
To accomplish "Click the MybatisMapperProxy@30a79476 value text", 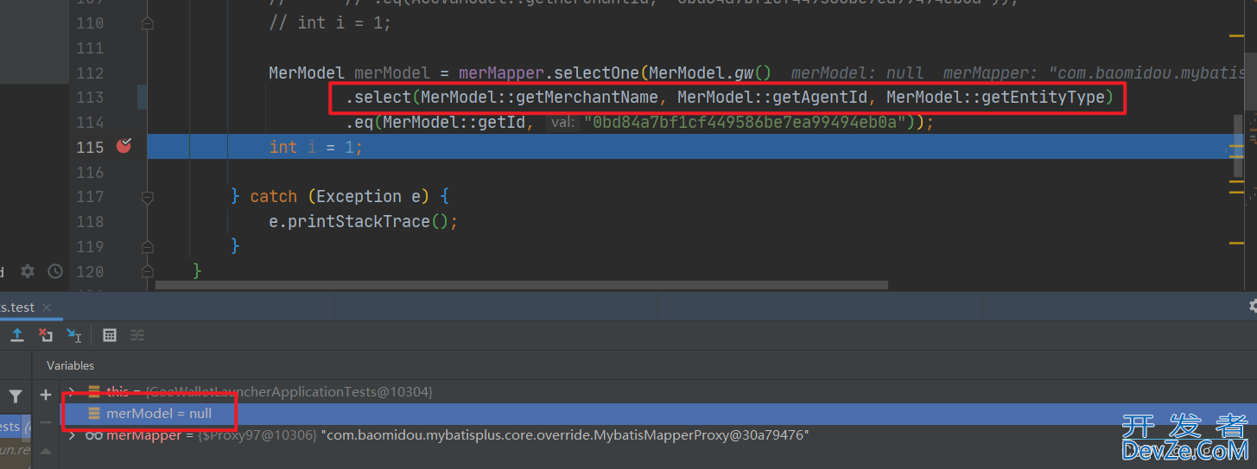I will pyautogui.click(x=565, y=435).
